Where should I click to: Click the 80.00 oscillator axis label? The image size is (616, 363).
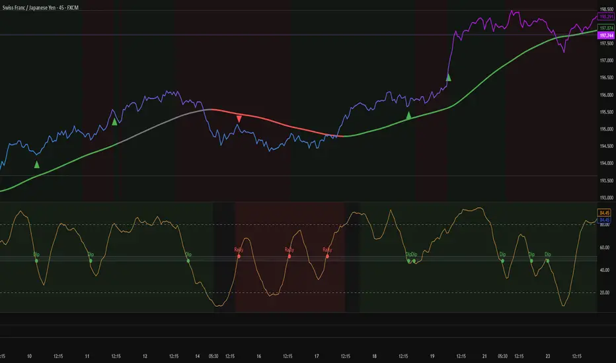[x=604, y=225]
